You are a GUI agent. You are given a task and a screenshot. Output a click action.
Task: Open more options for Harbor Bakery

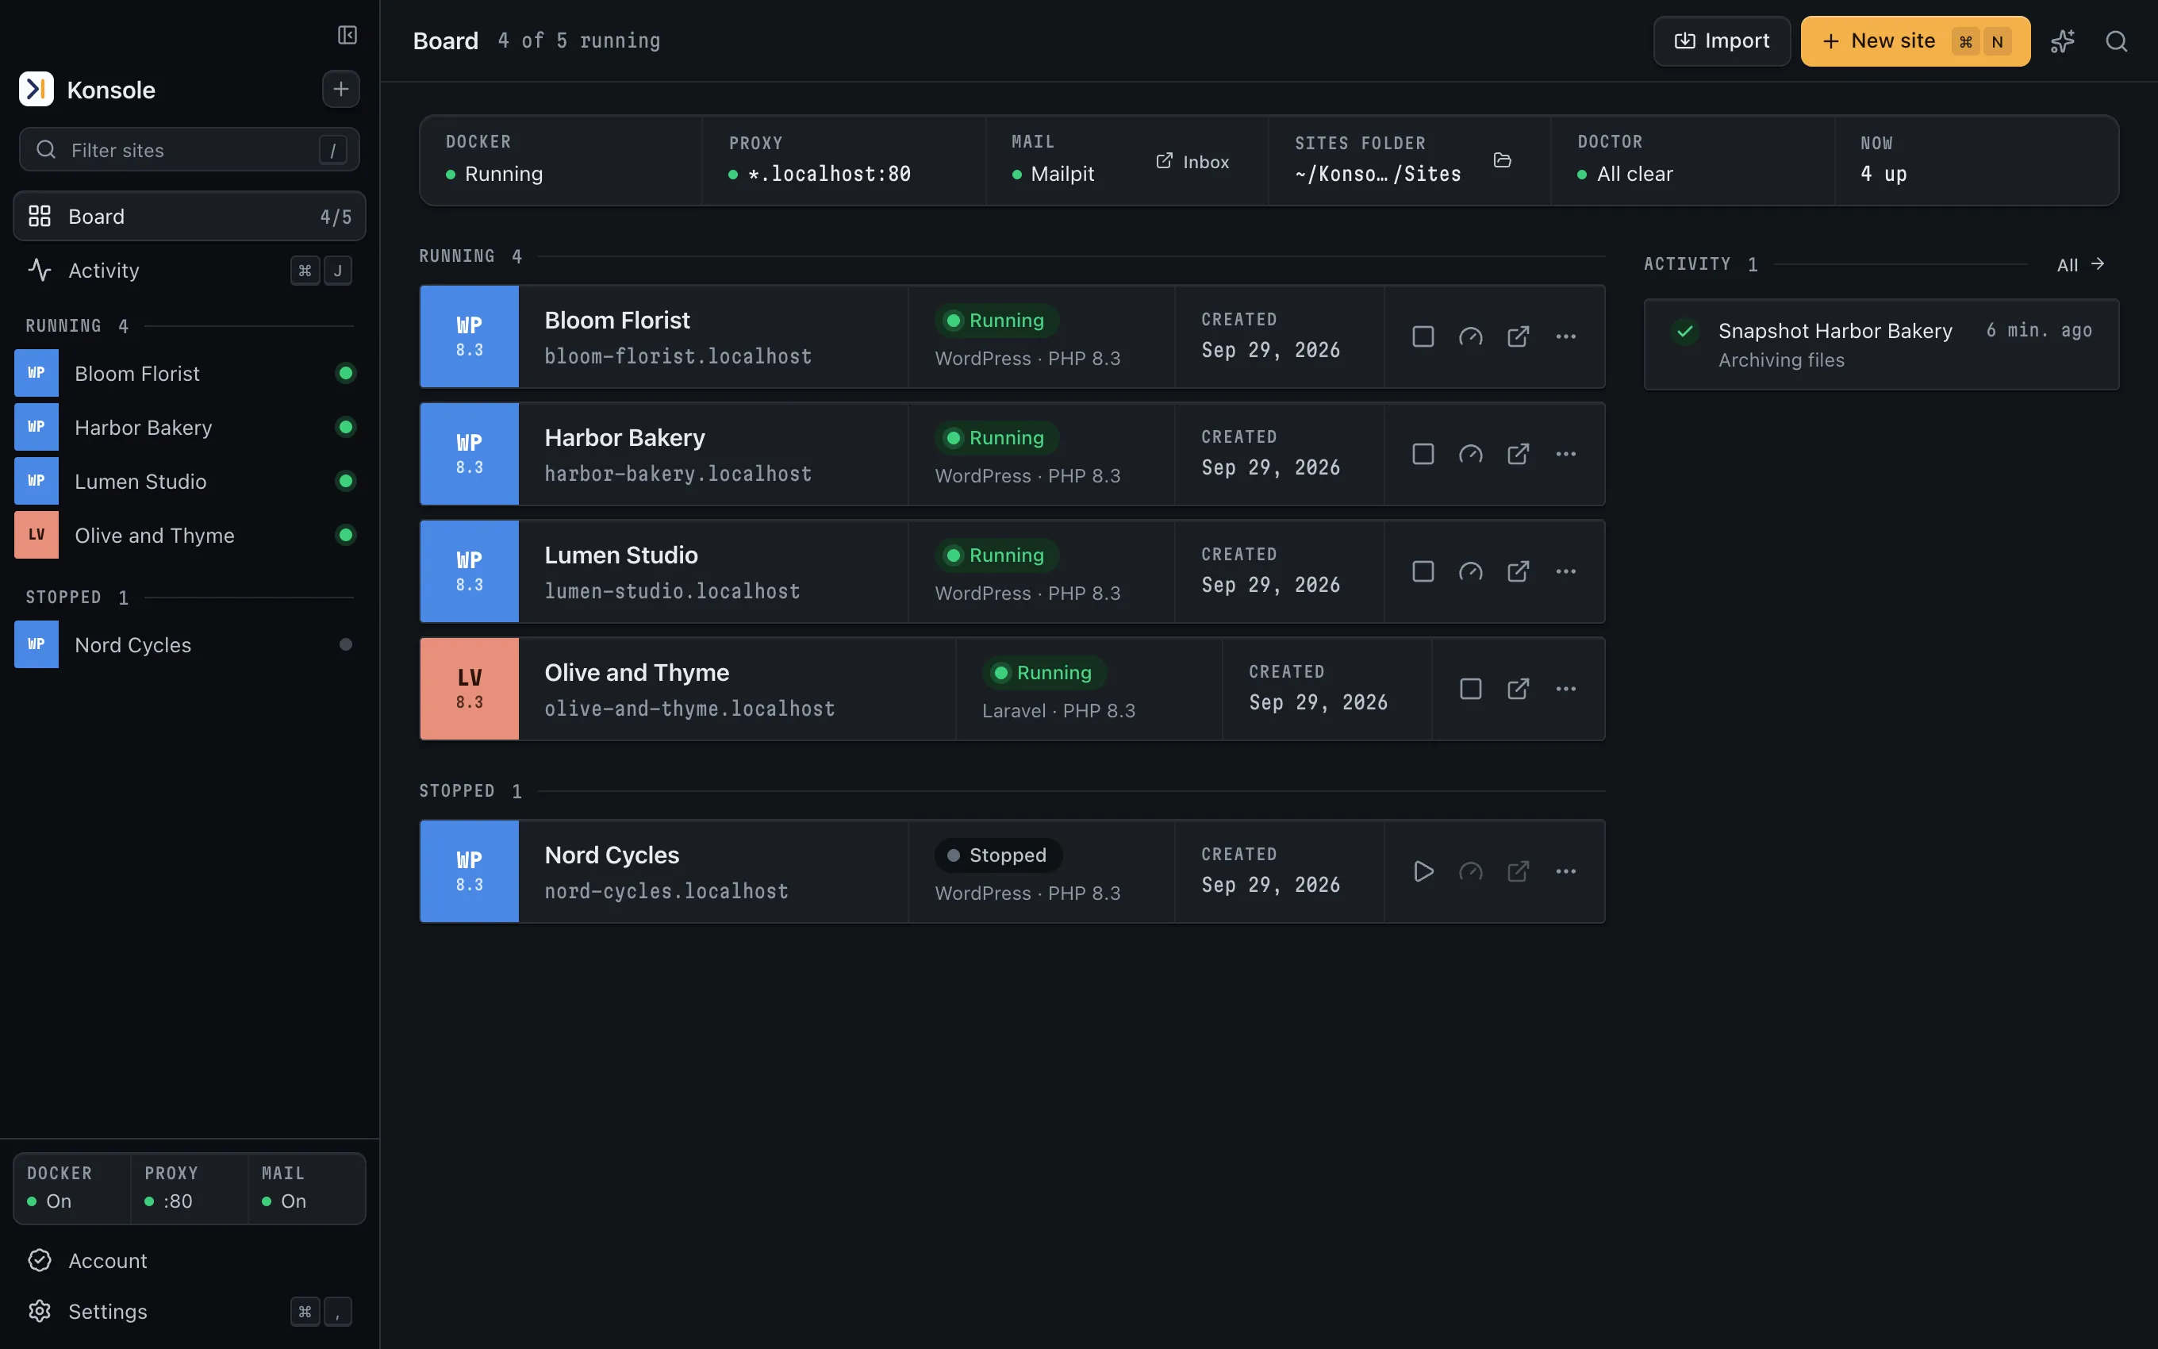[1566, 454]
